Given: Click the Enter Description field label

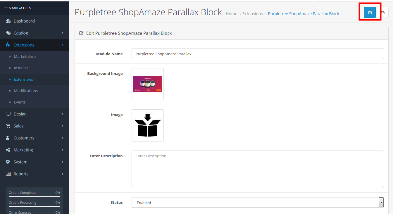Looking at the screenshot, I should pyautogui.click(x=106, y=156).
